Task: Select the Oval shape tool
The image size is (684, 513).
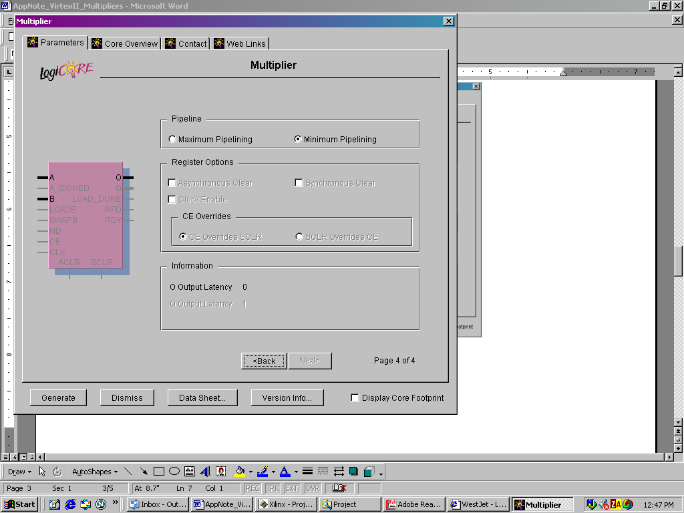Action: tap(174, 471)
